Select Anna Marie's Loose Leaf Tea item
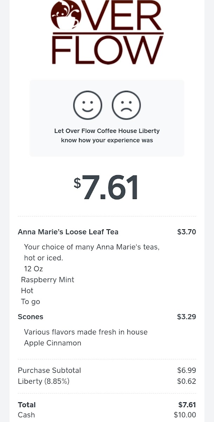This screenshot has height=422, width=214. coord(68,232)
